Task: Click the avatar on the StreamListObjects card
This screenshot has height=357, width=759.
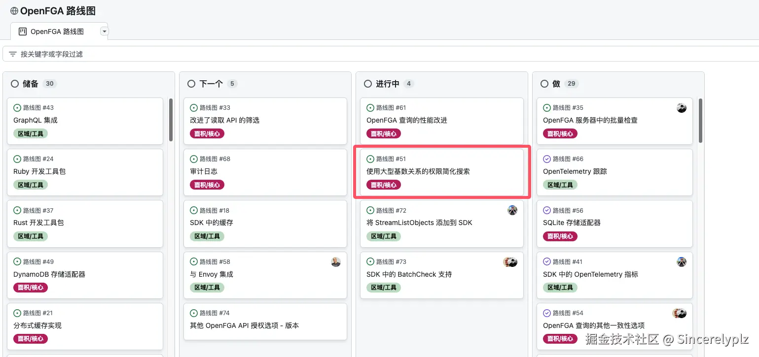Action: [x=512, y=210]
